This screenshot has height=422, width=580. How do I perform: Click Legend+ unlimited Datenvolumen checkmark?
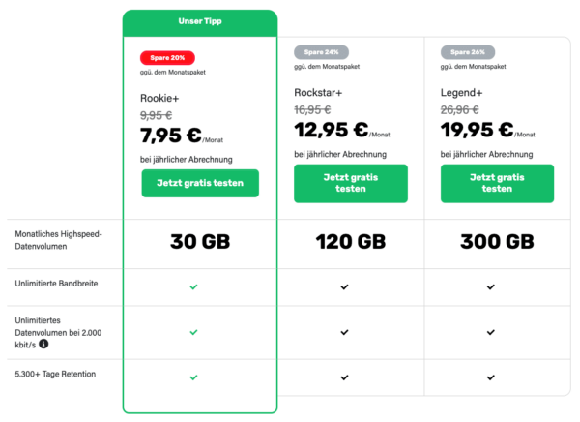[x=490, y=332]
